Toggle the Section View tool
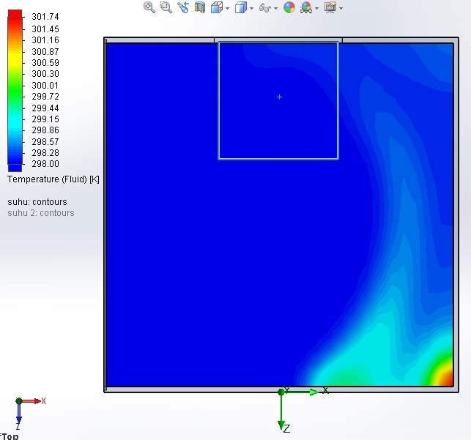The image size is (471, 440). click(200, 7)
